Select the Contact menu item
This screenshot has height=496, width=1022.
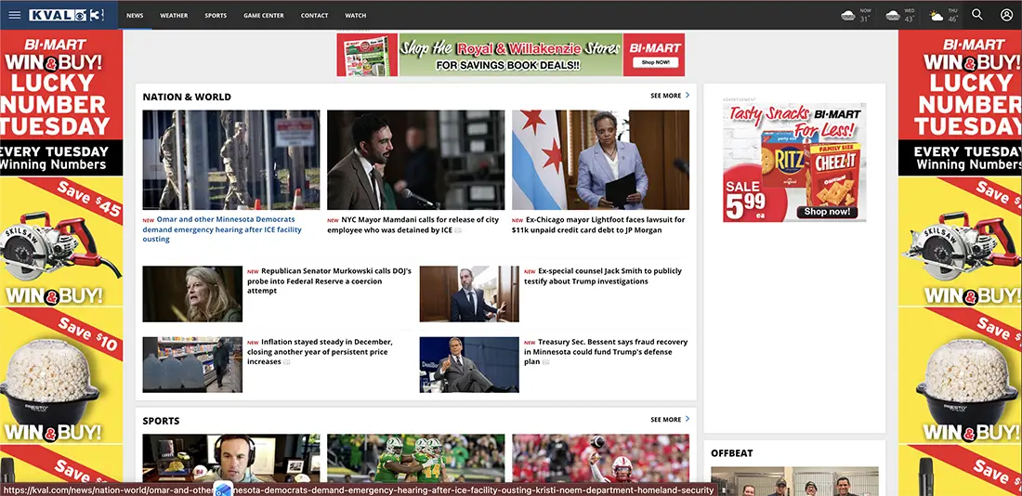[x=314, y=15]
